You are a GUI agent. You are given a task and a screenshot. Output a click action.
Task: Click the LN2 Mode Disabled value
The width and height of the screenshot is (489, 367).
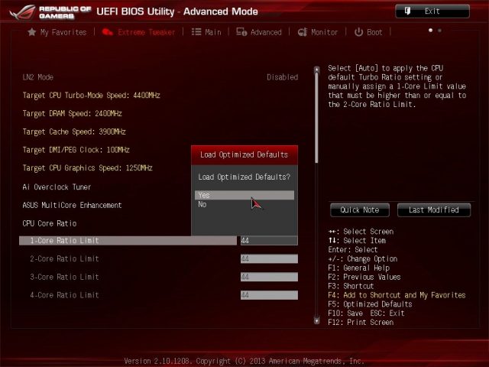coord(282,77)
